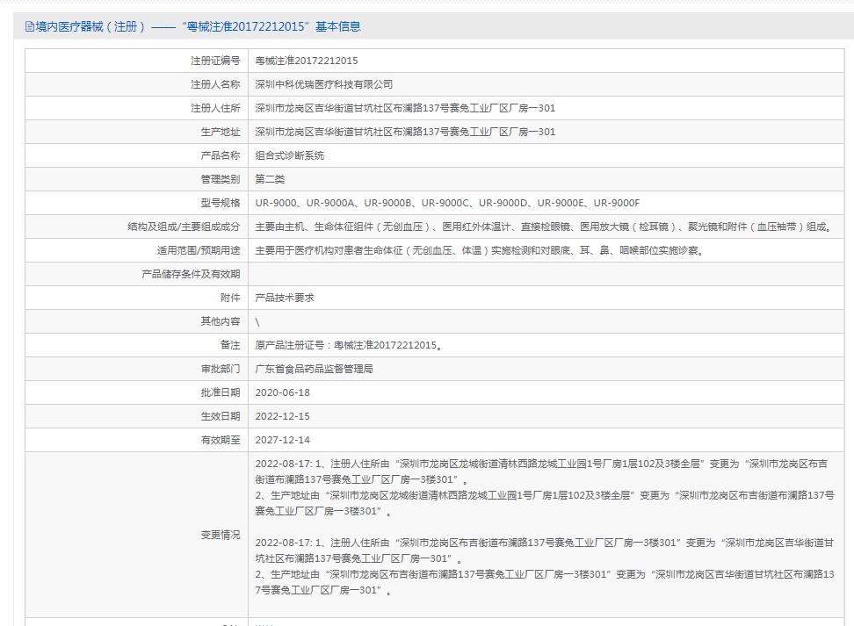The image size is (854, 626).
Task: Click the 备注 remark with original registration number
Action: coord(349,345)
